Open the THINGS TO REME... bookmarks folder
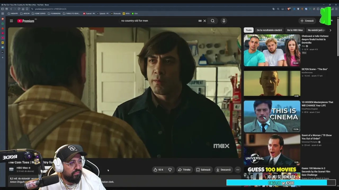This screenshot has height=190, width=339. 71,13
